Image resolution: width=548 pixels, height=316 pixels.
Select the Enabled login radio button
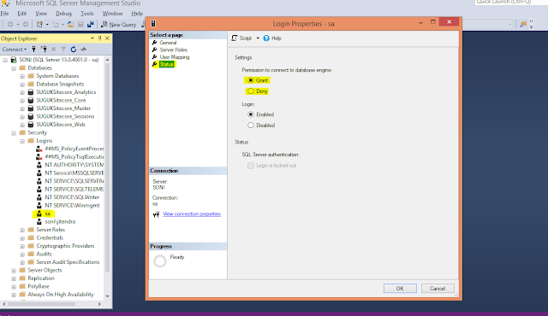[x=251, y=114]
